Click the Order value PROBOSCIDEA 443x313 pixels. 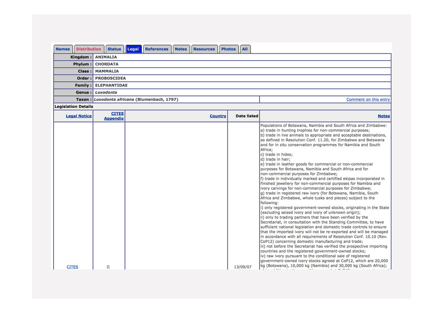click(110, 78)
